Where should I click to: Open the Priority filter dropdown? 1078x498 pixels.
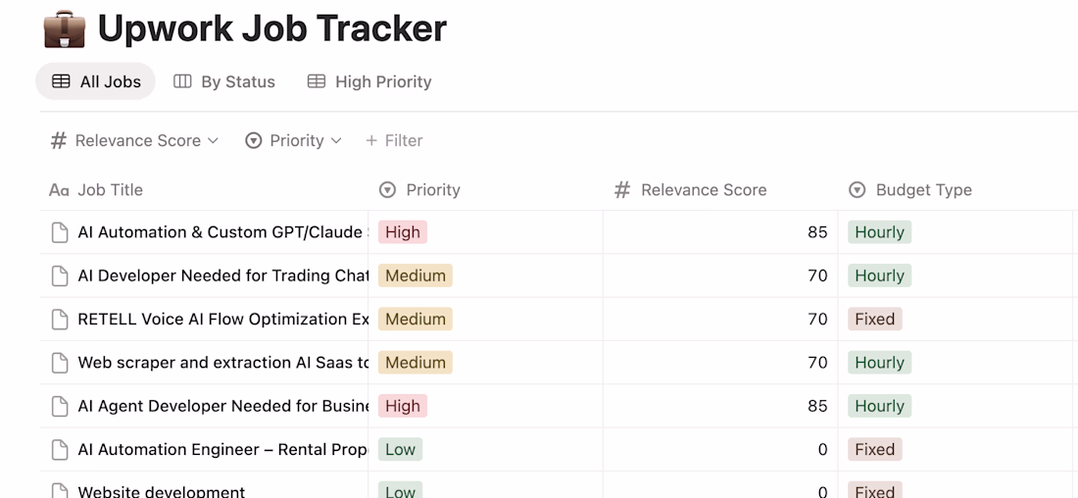tap(293, 141)
